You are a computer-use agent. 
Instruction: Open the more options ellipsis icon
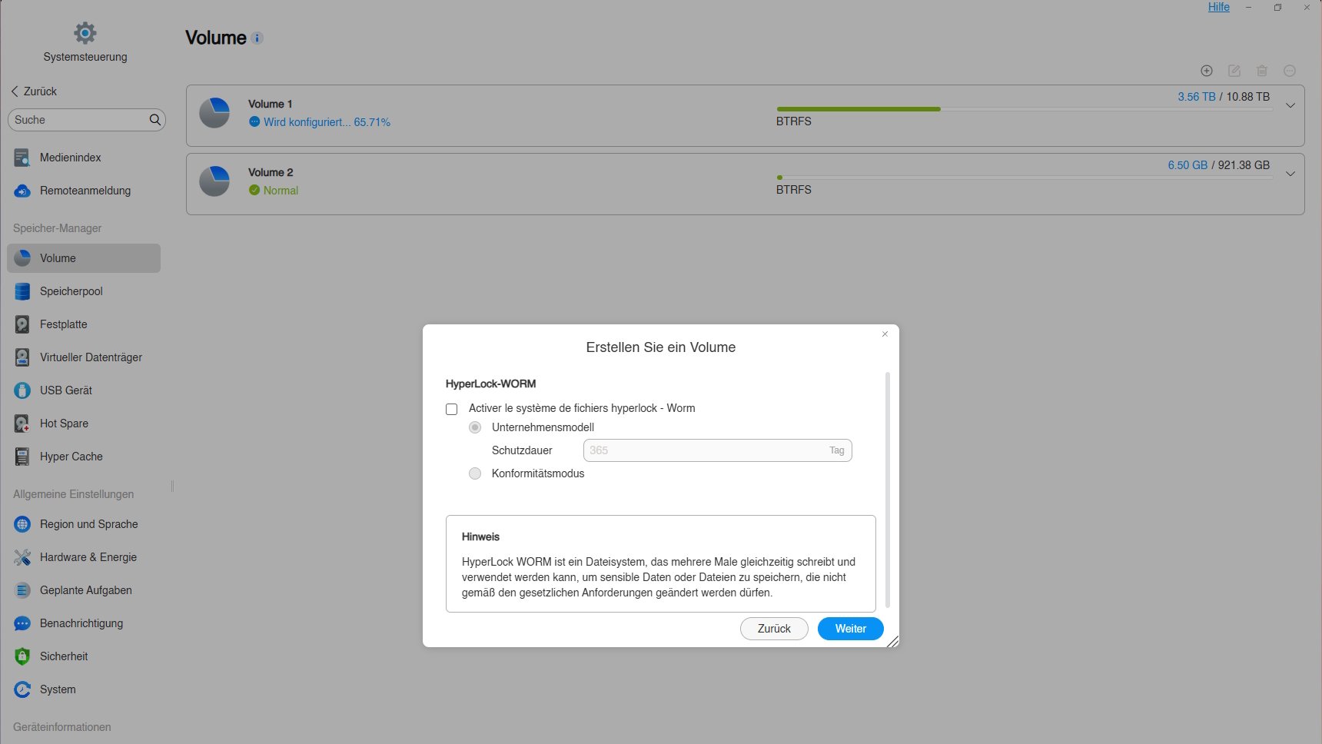coord(1290,71)
